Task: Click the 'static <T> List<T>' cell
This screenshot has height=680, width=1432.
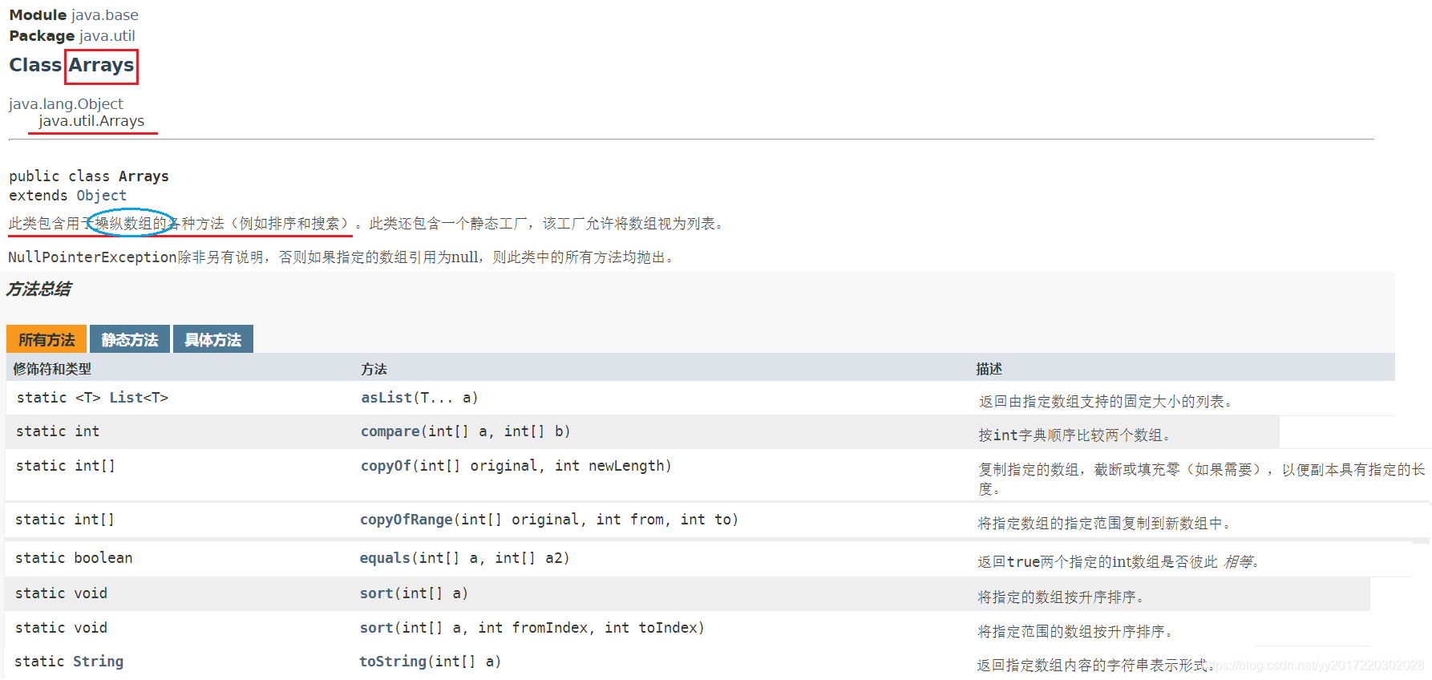Action: 92,398
